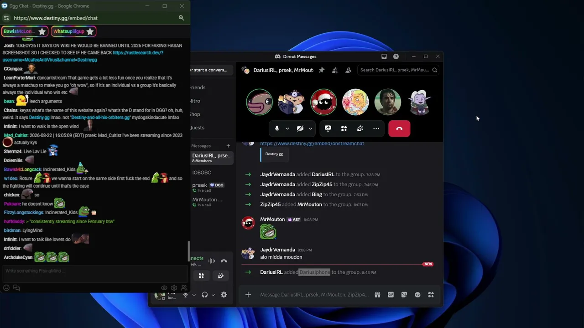Image resolution: width=584 pixels, height=328 pixels.
Task: Toggle the member list in Discord
Action: click(348, 70)
